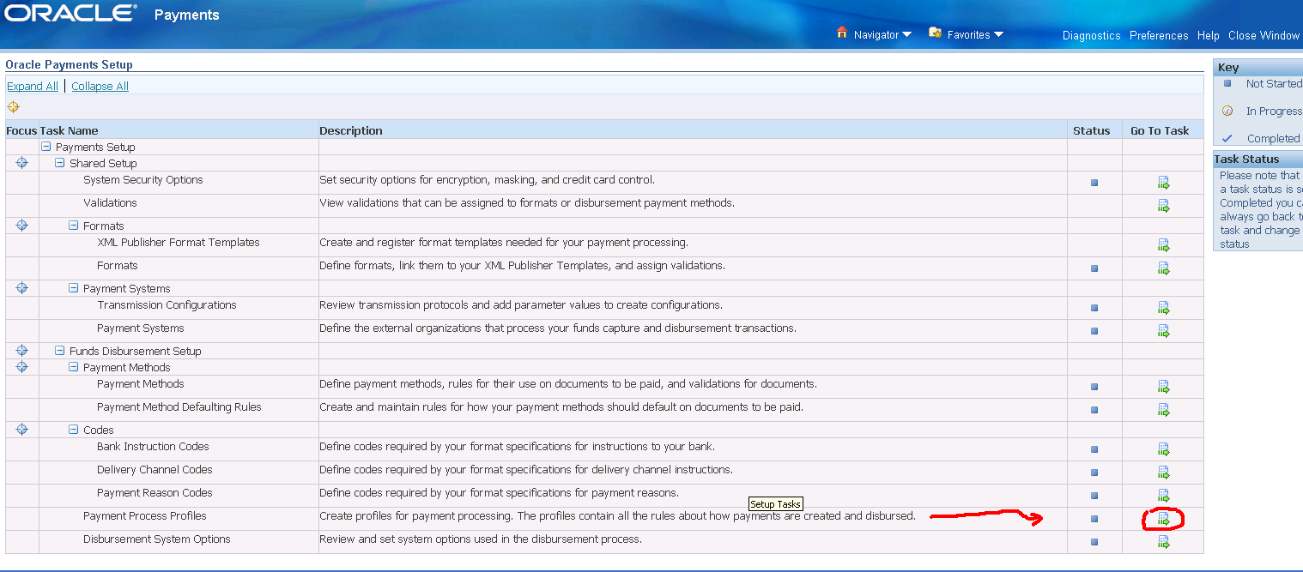Open the Help link
Viewport: 1303px width, 572px height.
pos(1209,35)
